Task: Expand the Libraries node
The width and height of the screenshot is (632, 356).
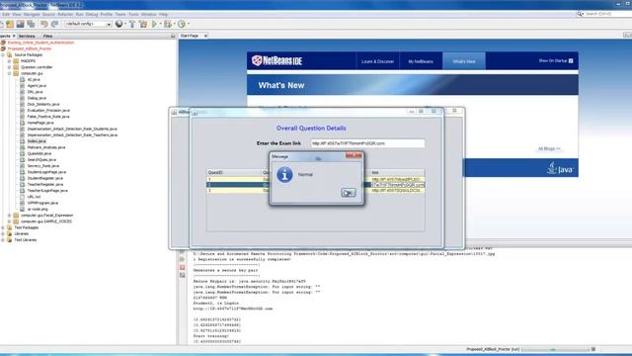Action: click(x=3, y=233)
